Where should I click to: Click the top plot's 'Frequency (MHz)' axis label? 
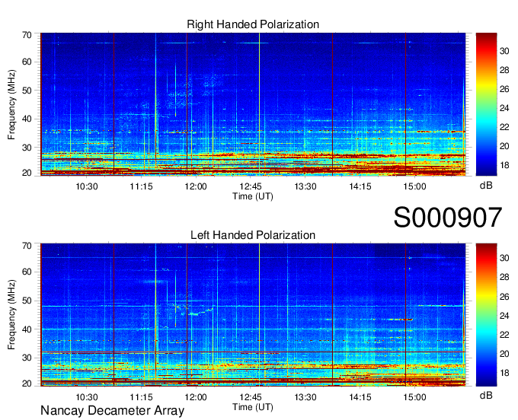pyautogui.click(x=11, y=104)
